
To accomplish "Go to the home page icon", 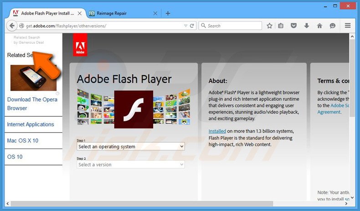I will [319, 26].
